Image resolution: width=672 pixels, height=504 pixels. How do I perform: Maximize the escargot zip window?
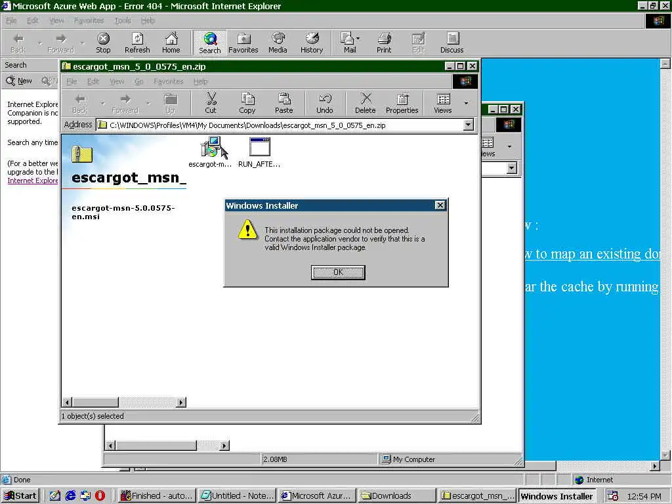pyautogui.click(x=460, y=66)
